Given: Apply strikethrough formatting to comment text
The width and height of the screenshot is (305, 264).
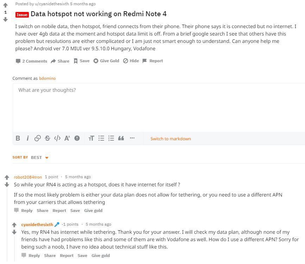Looking at the screenshot, I should pyautogui.click(x=47, y=139).
